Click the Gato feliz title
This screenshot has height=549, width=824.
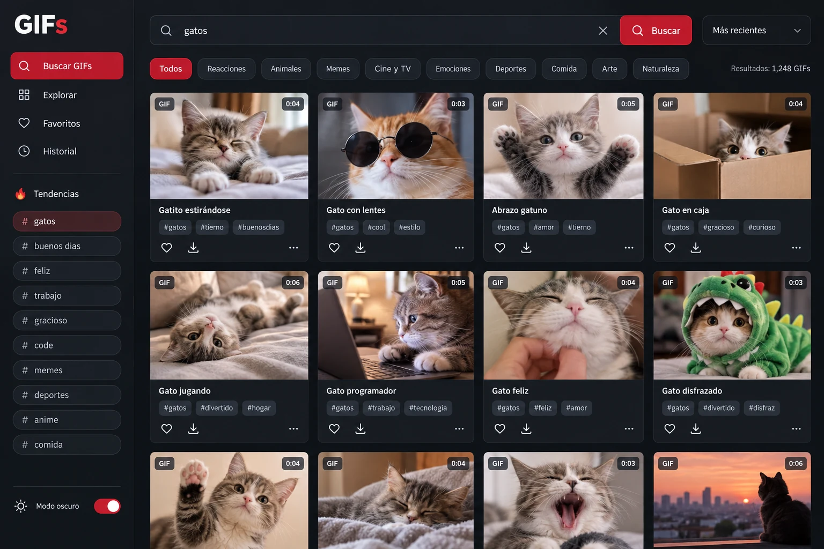pos(510,391)
